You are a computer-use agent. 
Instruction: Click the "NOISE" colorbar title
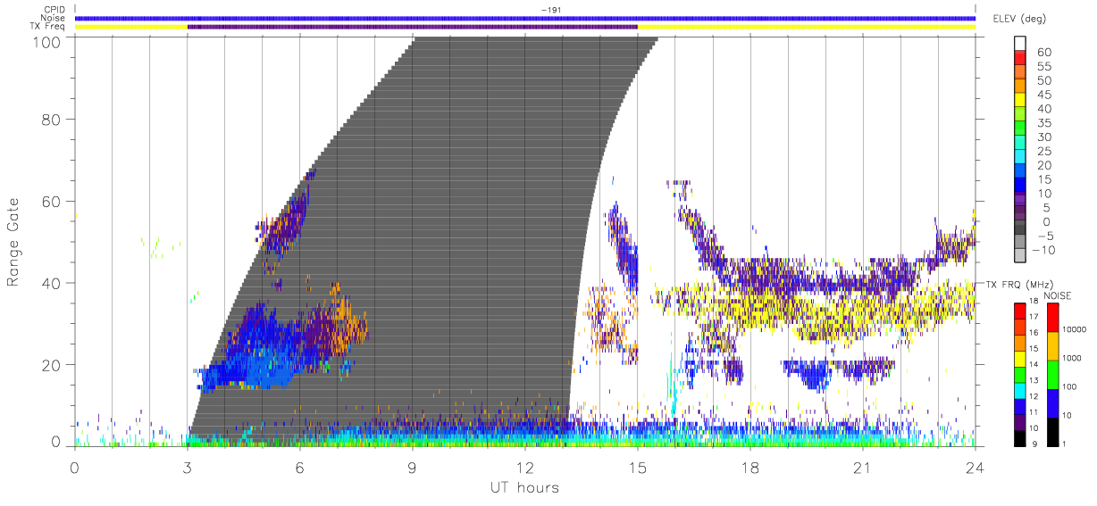pyautogui.click(x=1057, y=295)
